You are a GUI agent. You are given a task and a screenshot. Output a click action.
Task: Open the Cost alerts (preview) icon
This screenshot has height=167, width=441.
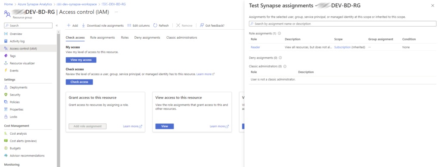[6, 141]
